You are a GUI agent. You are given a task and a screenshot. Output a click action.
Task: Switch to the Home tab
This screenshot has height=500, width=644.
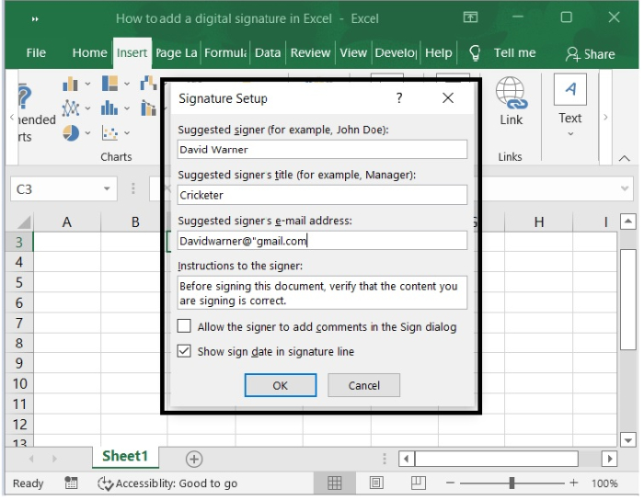[89, 53]
